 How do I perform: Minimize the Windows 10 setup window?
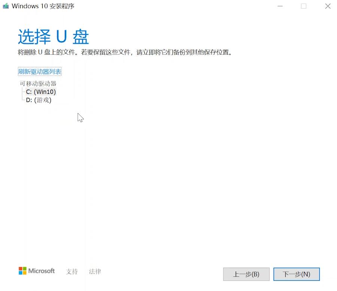280,6
